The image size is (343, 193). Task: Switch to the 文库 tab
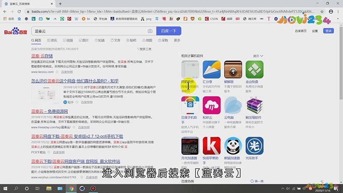115,40
